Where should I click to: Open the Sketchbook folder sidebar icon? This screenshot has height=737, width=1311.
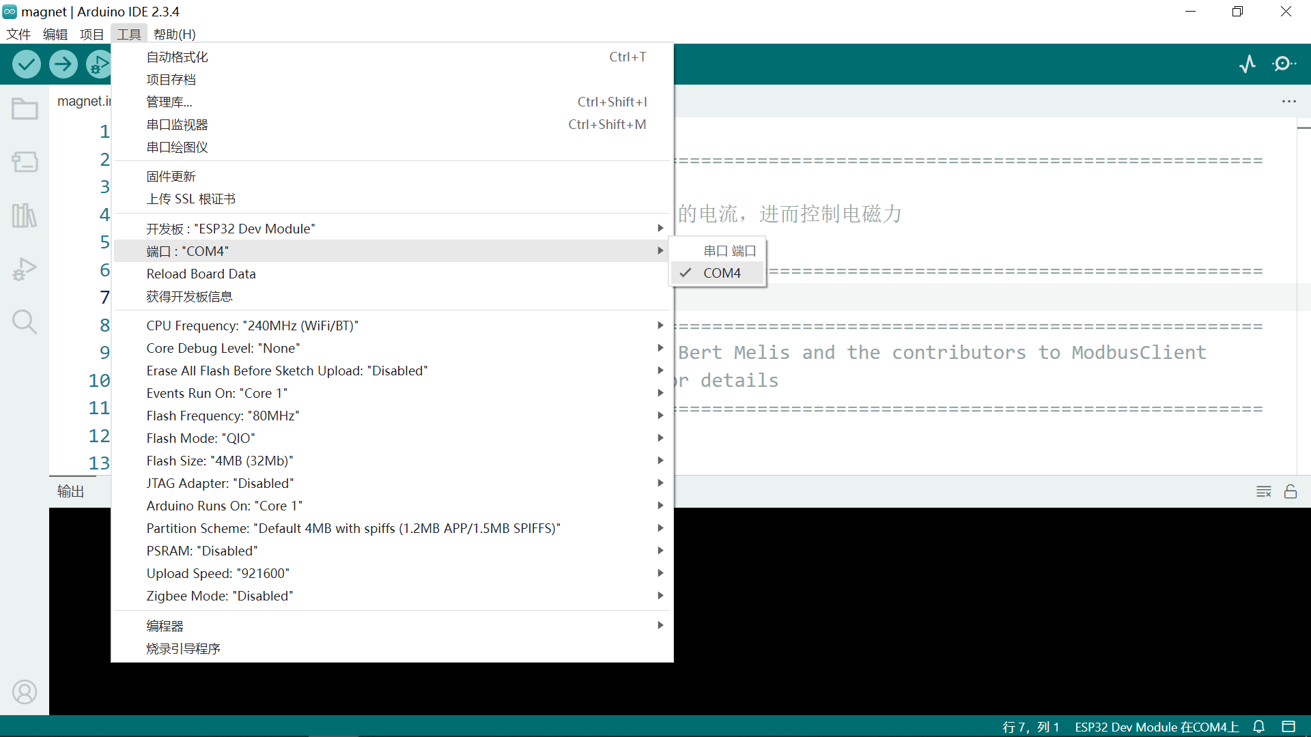(x=25, y=109)
